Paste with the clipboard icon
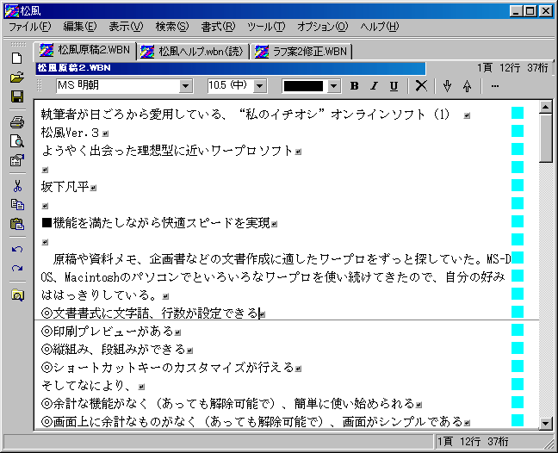The height and width of the screenshot is (453, 558). tap(16, 224)
